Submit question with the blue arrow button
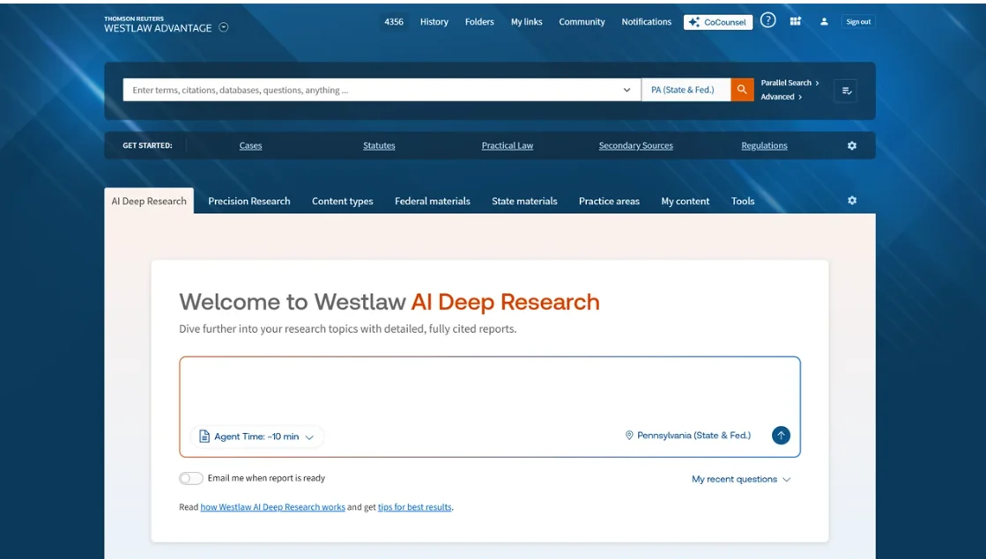986x559 pixels. pyautogui.click(x=781, y=435)
